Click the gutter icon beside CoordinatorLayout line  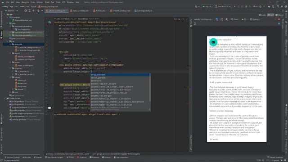pyautogui.click(x=49, y=22)
